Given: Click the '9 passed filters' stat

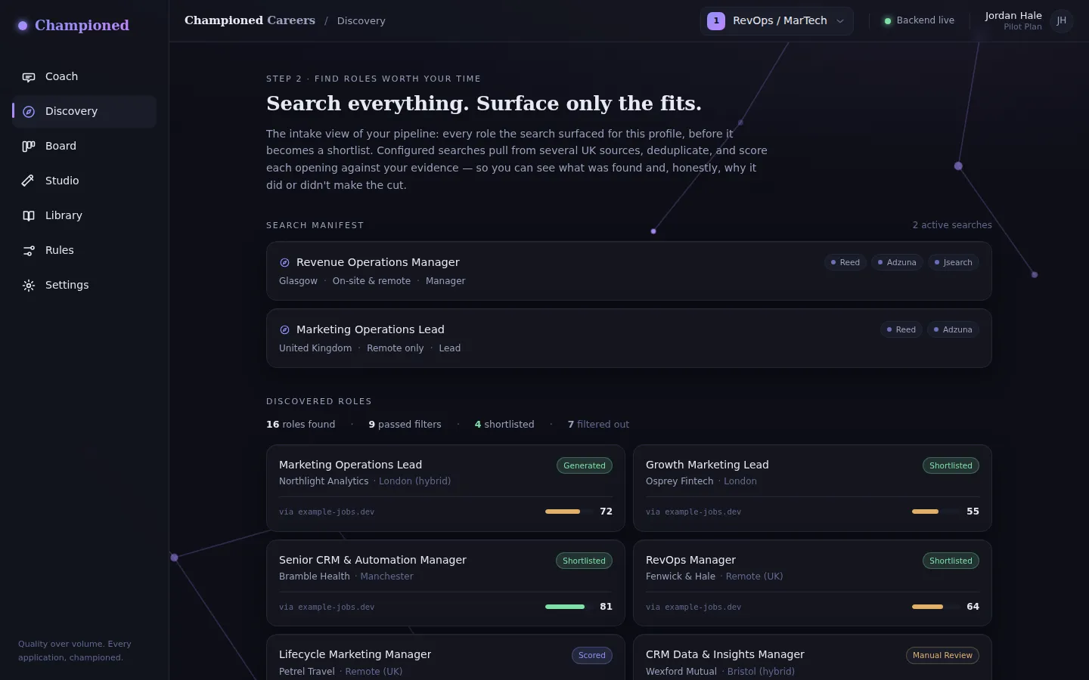Looking at the screenshot, I should point(405,425).
